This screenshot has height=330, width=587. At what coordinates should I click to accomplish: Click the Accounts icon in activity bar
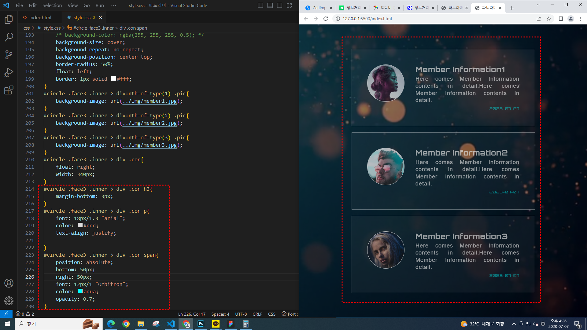pos(9,283)
